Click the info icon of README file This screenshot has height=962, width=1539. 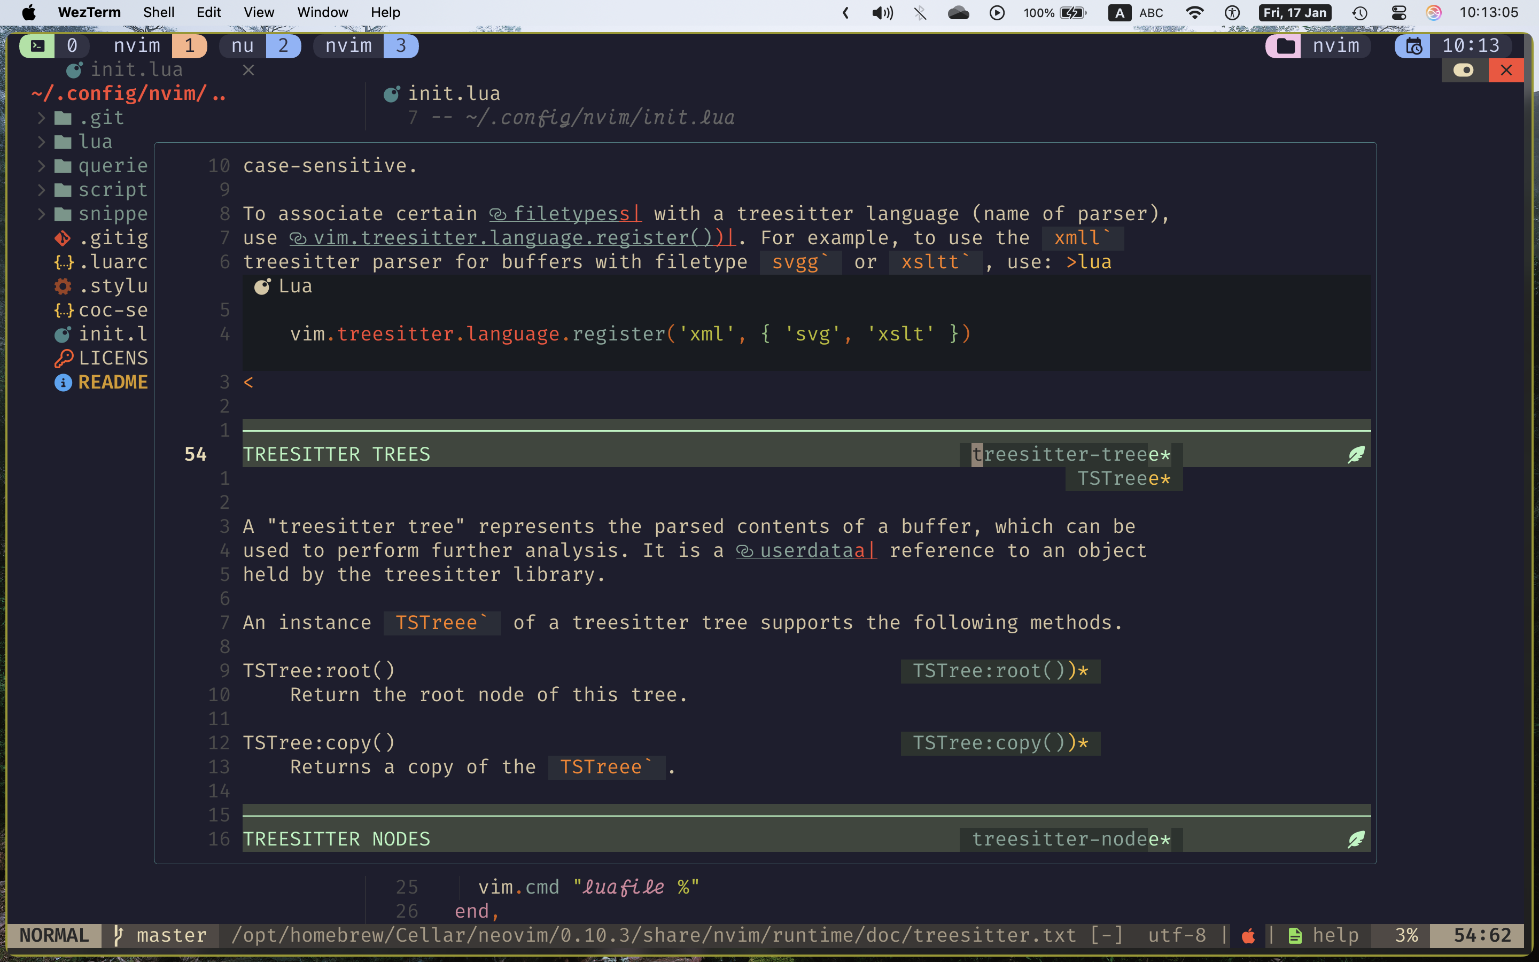[63, 382]
